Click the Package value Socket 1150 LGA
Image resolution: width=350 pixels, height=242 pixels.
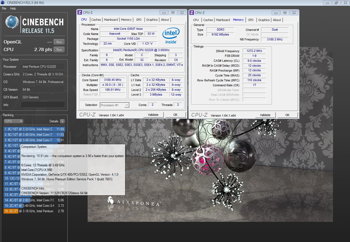click(128, 39)
